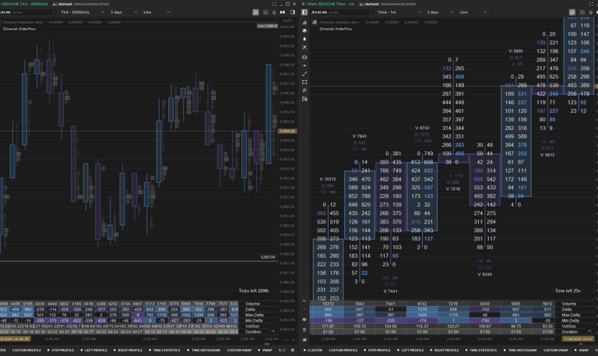Select the trend line drawing tool

click(x=304, y=74)
